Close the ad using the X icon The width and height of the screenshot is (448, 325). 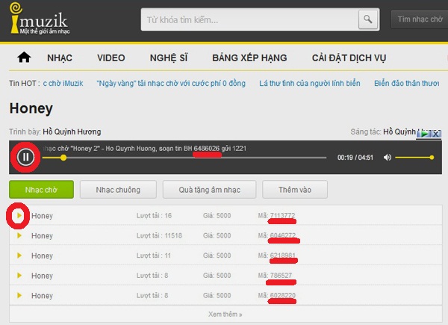tap(437, 134)
